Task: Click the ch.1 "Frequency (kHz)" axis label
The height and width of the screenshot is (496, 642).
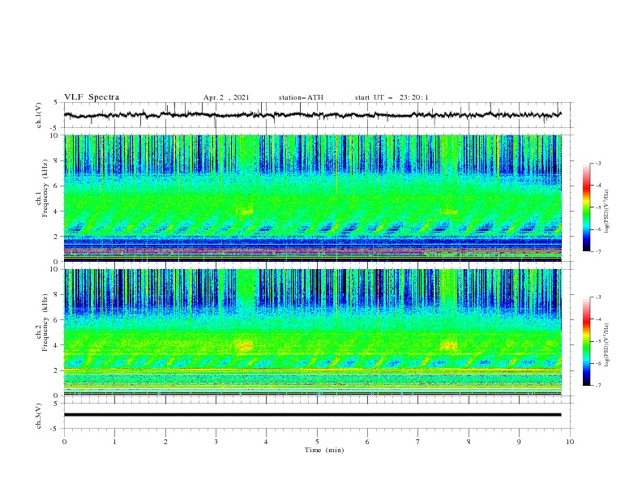Action: tap(45, 186)
